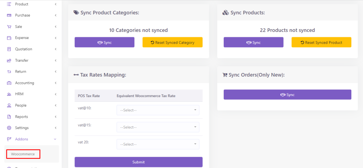Click the Accounting briefcase icon in sidebar
This screenshot has height=168, width=363.
point(9,83)
